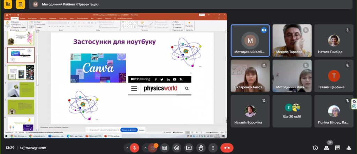The width and height of the screenshot is (357, 154).
Task: Select Наталя Гнибіда participant tile
Action: [x=334, y=40]
